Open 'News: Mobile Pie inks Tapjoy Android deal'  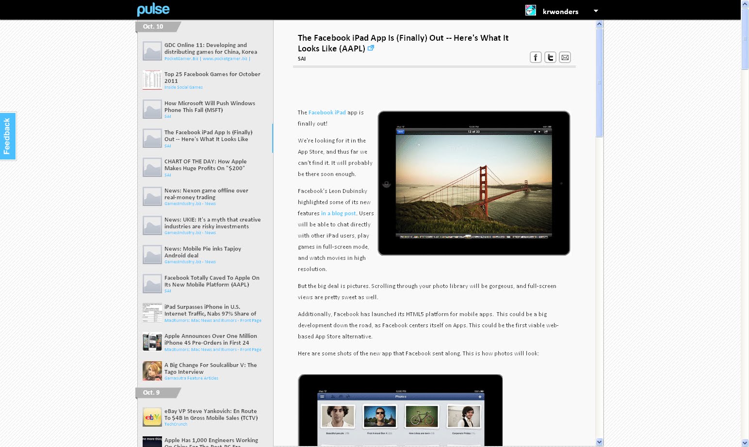[203, 252]
